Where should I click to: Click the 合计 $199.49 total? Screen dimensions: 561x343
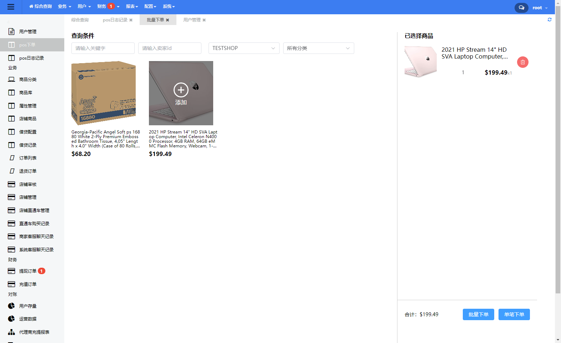[x=421, y=314]
